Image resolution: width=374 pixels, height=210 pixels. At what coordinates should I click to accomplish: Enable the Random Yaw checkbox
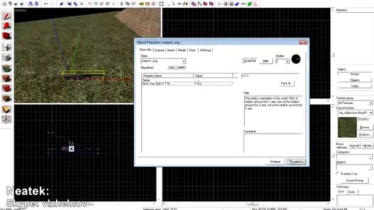(338, 174)
